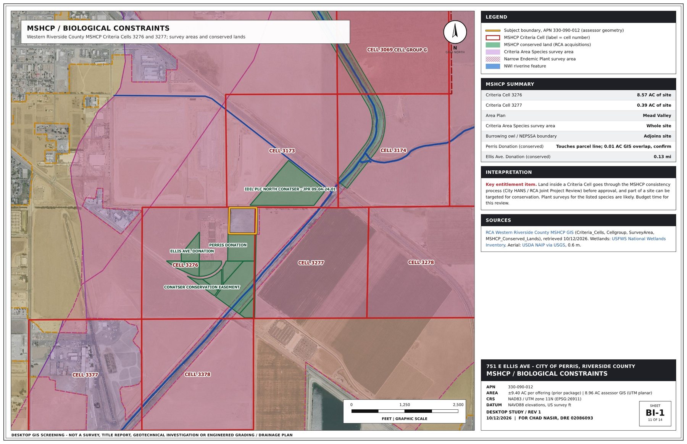Viewport: 687px width, 444px height.
Task: Click the SOURCES panel header
Action: 578,220
